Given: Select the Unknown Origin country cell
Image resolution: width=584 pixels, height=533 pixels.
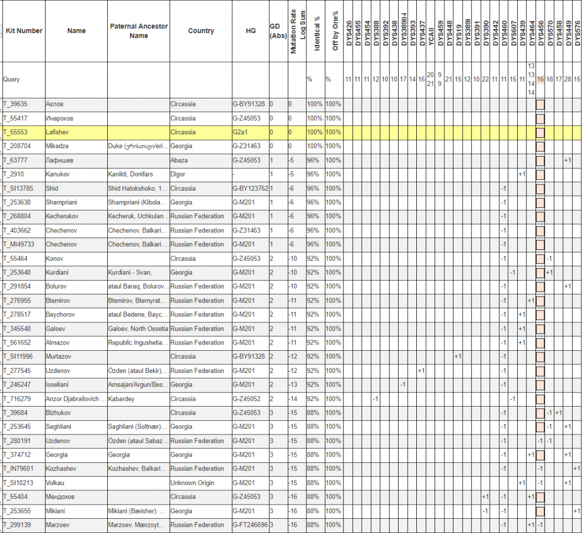Looking at the screenshot, I should 201,483.
